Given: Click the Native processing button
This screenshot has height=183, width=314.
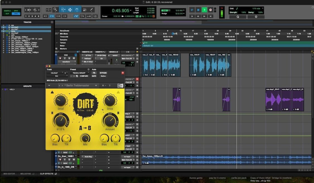Looking at the screenshot, I should point(103,76).
